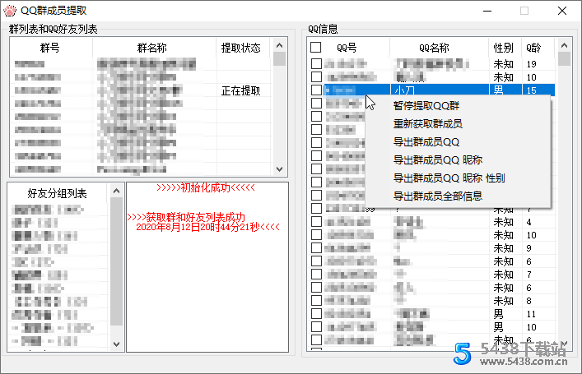Image resolution: width=582 pixels, height=374 pixels.
Task: Click up arrow of 好友分组列表 scrollbar
Action: [117, 191]
